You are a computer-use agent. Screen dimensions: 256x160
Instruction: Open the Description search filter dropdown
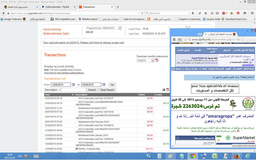52,90
